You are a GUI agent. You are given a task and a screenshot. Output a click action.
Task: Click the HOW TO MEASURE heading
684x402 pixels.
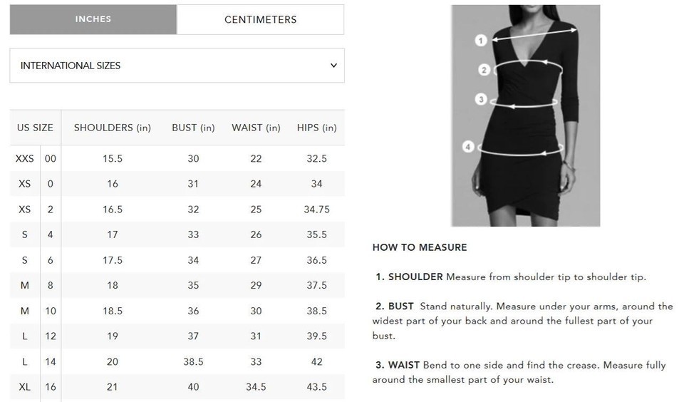pyautogui.click(x=420, y=247)
